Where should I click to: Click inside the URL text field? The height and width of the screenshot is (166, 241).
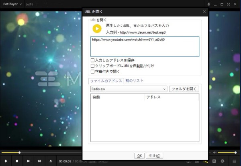coord(145,46)
